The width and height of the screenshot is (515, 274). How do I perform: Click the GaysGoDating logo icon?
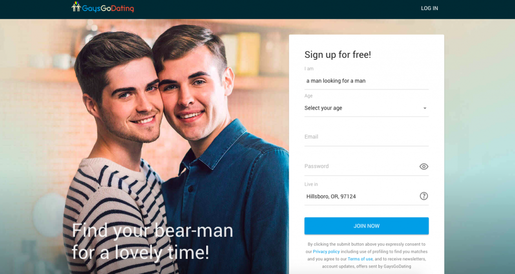pyautogui.click(x=76, y=7)
